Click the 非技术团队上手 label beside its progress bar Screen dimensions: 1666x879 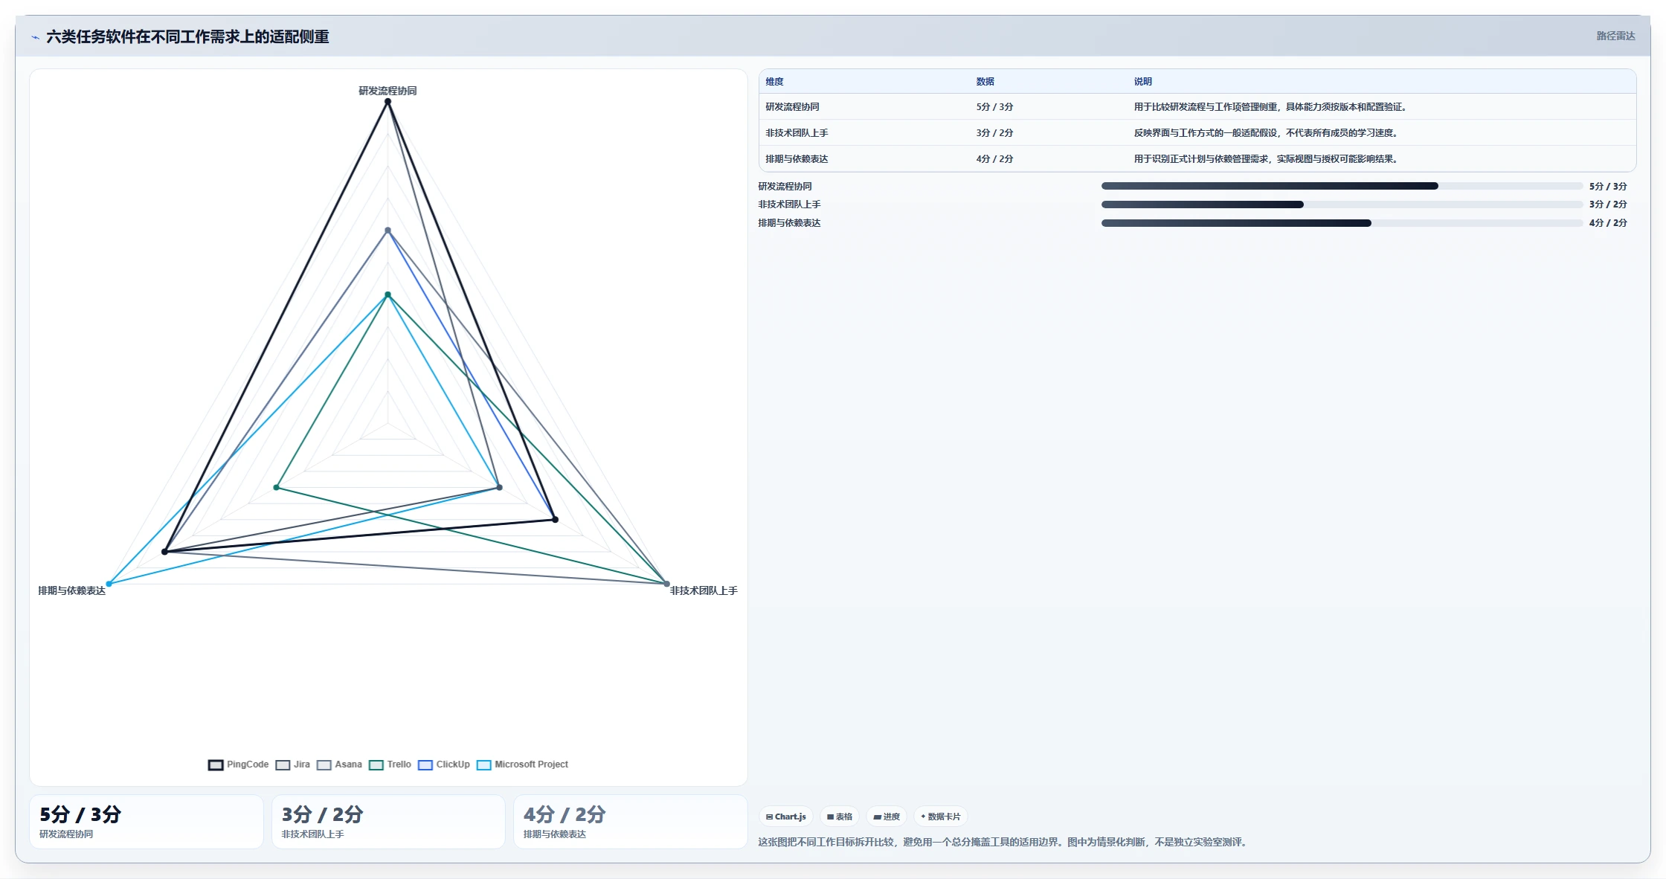coord(789,205)
